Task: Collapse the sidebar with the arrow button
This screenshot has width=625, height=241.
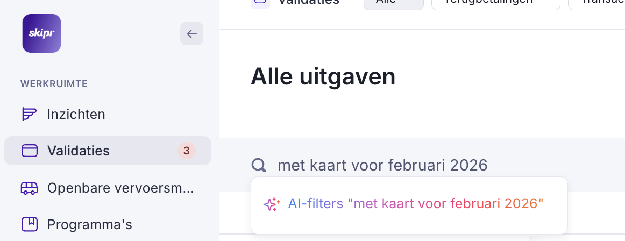Action: [x=191, y=34]
